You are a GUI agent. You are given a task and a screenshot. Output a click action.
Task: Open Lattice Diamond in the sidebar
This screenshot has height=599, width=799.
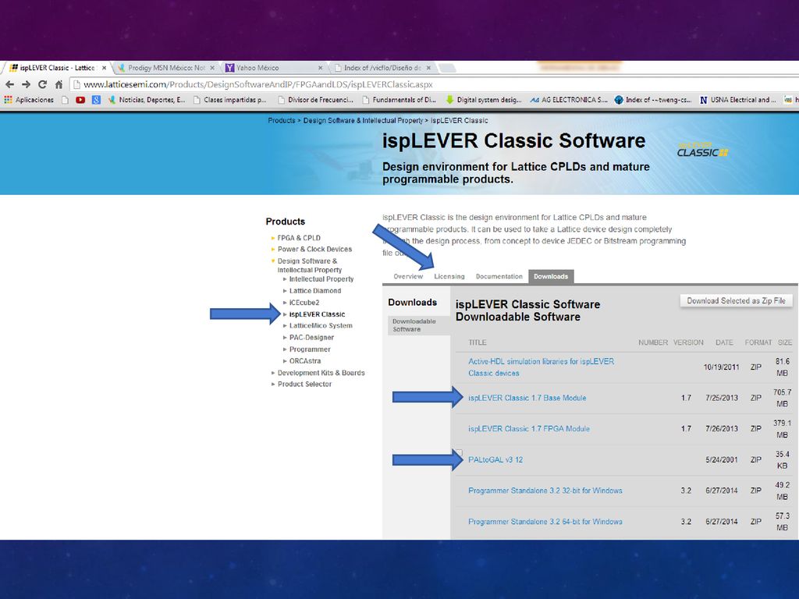(315, 291)
